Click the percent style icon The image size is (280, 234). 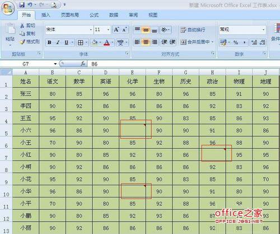coord(236,43)
